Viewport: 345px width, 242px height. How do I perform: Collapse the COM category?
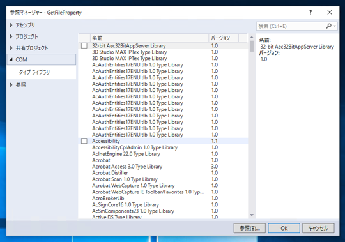[x=11, y=59]
